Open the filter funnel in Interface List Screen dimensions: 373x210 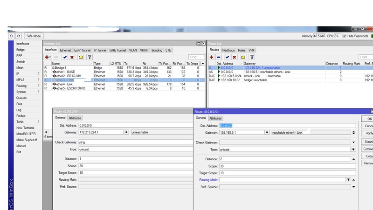click(x=90, y=57)
